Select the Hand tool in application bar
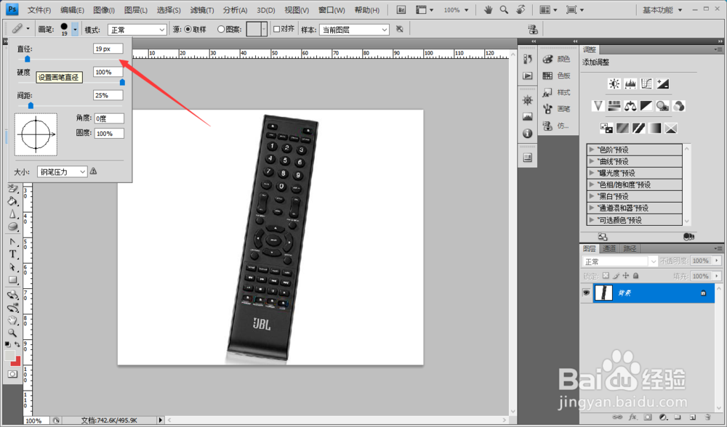Screen dimensions: 727x427 (x=488, y=9)
